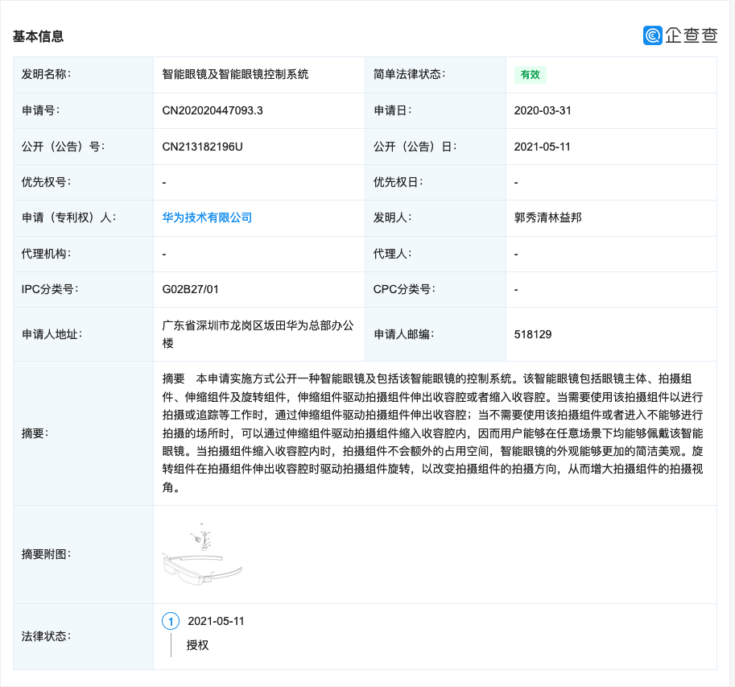Click the 发明名称 label
Screen dimensions: 735x687
[x=46, y=74]
